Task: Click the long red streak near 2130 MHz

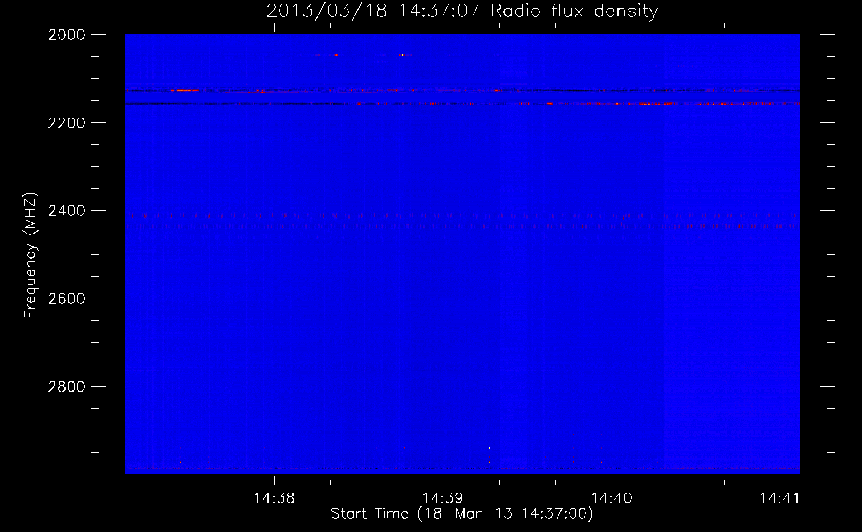Action: 185,90
